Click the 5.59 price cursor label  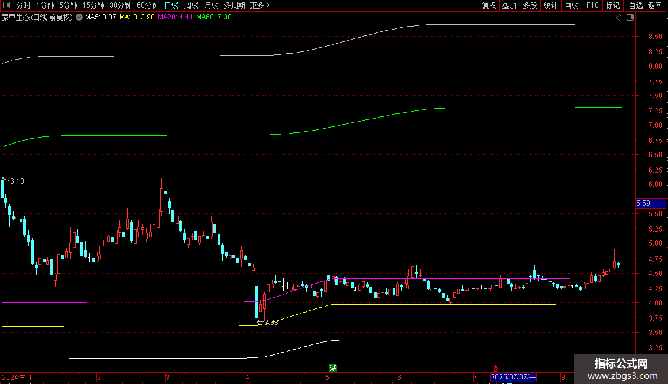pyautogui.click(x=650, y=203)
